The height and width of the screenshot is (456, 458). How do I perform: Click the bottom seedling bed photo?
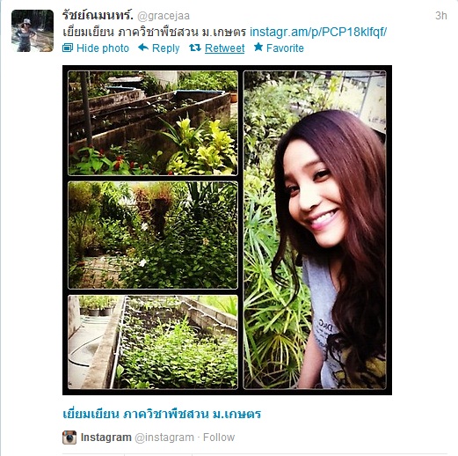(153, 342)
